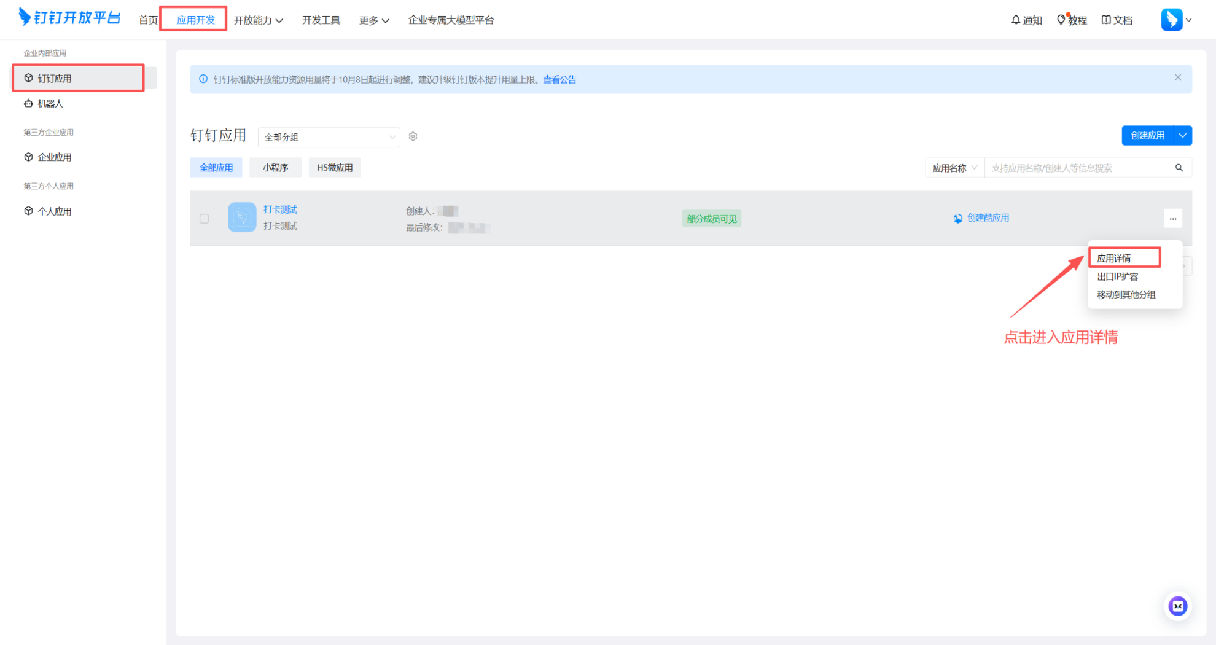
Task: Close the blue announcement banner
Action: tap(1177, 77)
